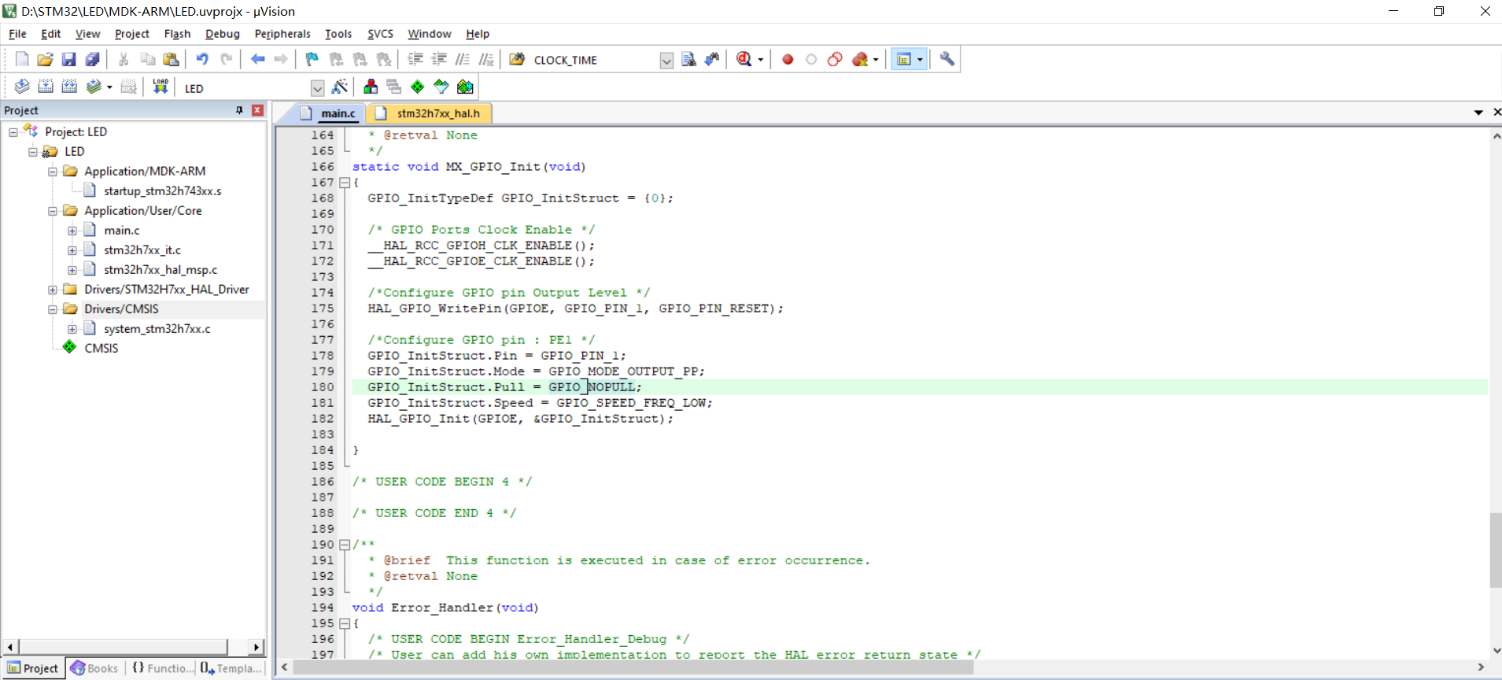Click the Incremental Find icon
This screenshot has height=680, width=1502.
coord(712,59)
